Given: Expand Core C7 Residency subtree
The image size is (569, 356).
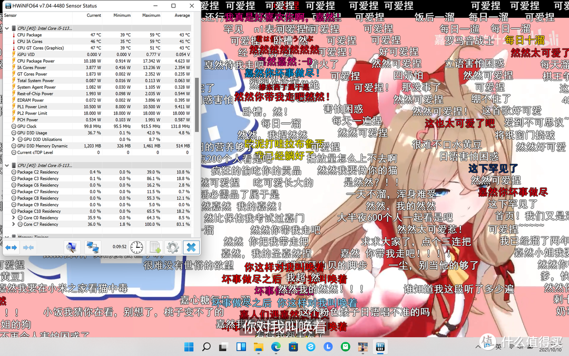Looking at the screenshot, I should (x=14, y=225).
